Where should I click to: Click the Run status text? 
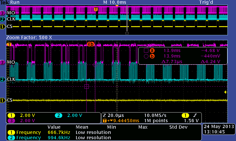15,2
